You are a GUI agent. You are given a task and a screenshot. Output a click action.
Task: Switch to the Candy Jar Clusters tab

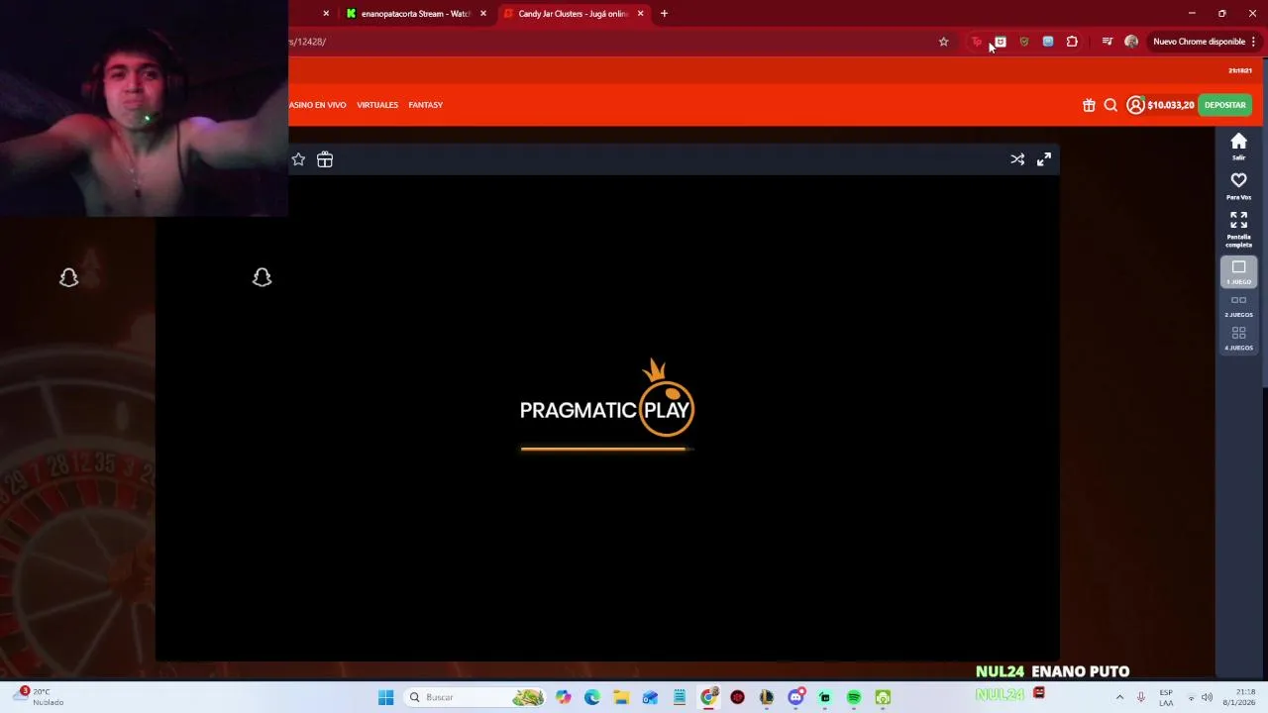(573, 14)
